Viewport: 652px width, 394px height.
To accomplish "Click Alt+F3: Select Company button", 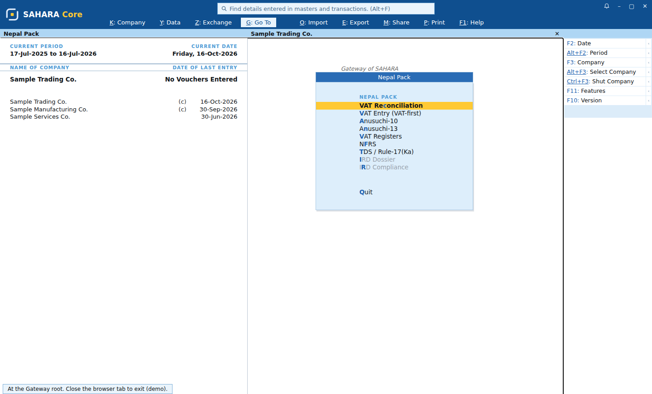I will (x=605, y=72).
